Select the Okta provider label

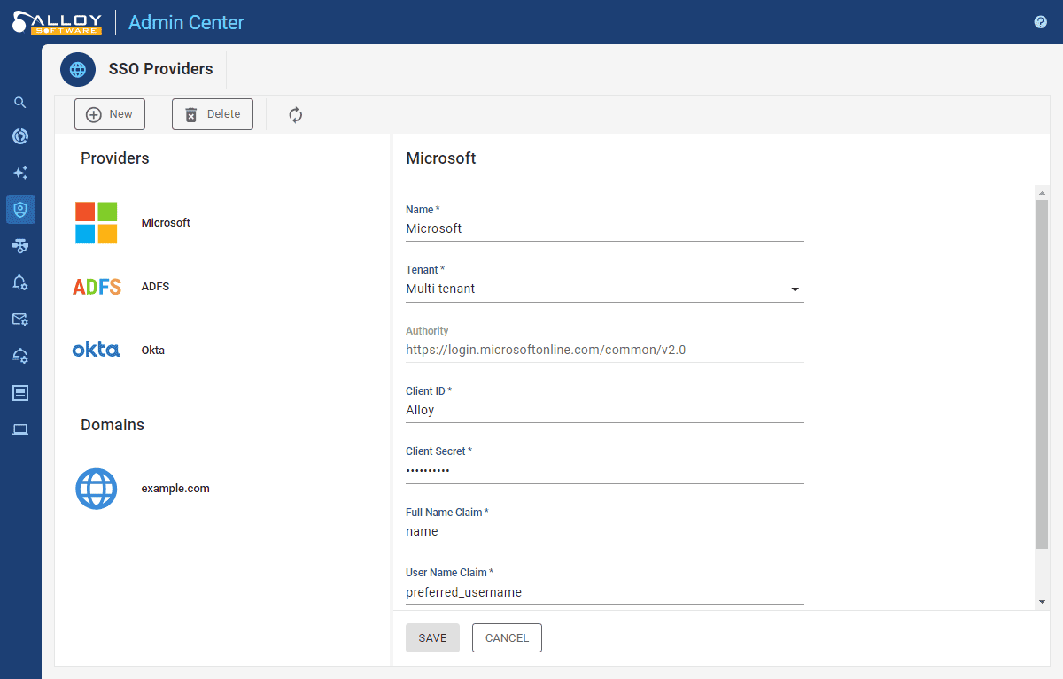153,351
